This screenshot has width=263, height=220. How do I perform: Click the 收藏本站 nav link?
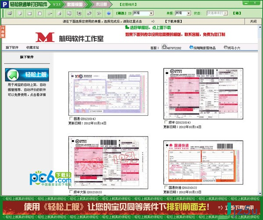pyautogui.click(x=32, y=47)
